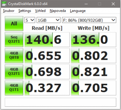This screenshot has width=121, height=110.
Task: Start the Seq Q32T1 test
Action: tap(14, 40)
